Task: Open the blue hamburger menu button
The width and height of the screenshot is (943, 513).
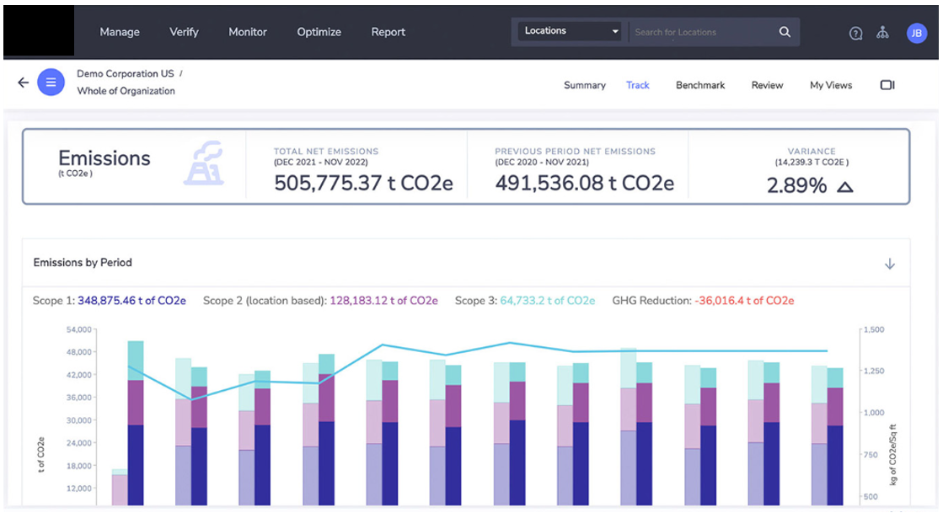Action: (51, 83)
